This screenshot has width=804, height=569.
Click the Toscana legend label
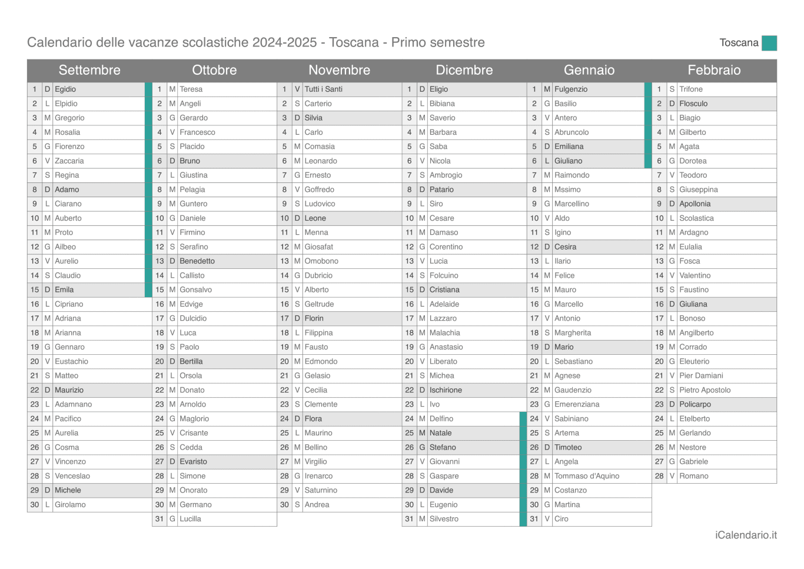pos(739,43)
